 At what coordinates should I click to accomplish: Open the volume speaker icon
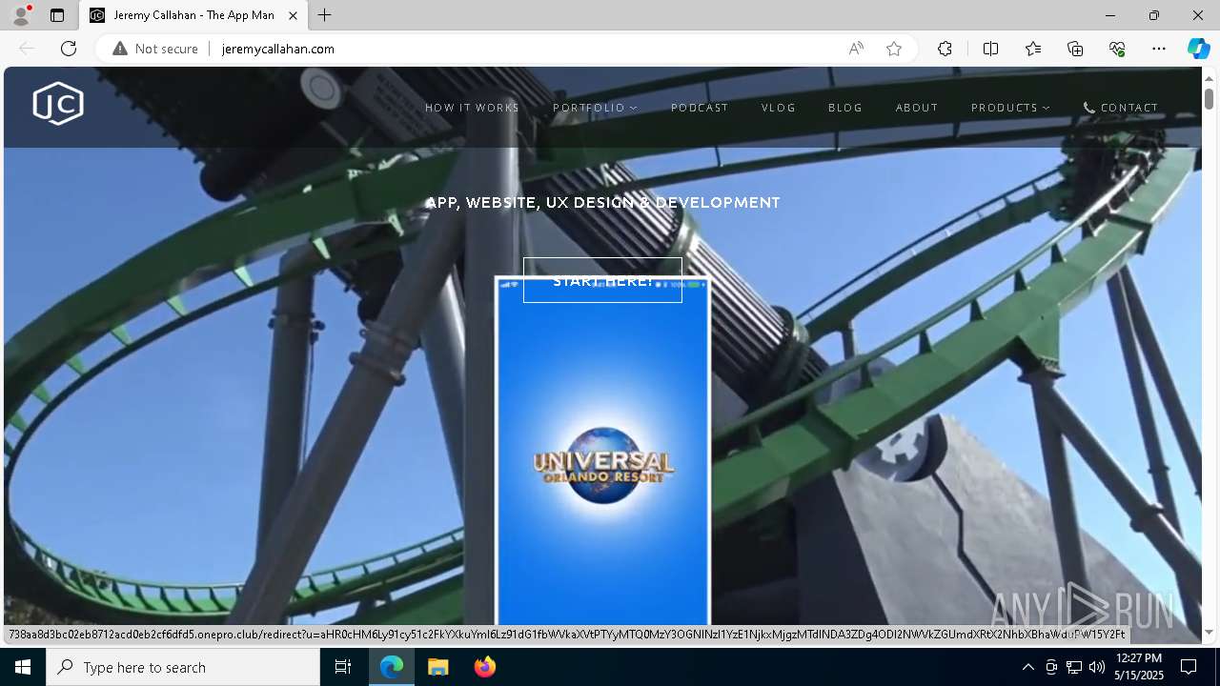(x=1097, y=667)
